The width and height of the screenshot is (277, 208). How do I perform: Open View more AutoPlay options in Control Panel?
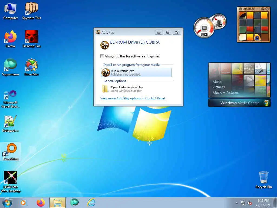tap(133, 98)
